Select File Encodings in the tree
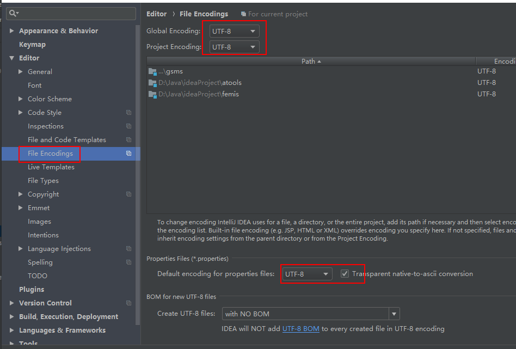The width and height of the screenshot is (516, 349). pyautogui.click(x=51, y=154)
